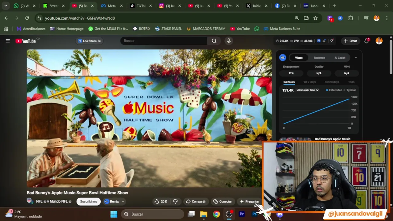Open Task View on the taskbar
The height and width of the screenshot is (221, 393).
click(x=191, y=214)
